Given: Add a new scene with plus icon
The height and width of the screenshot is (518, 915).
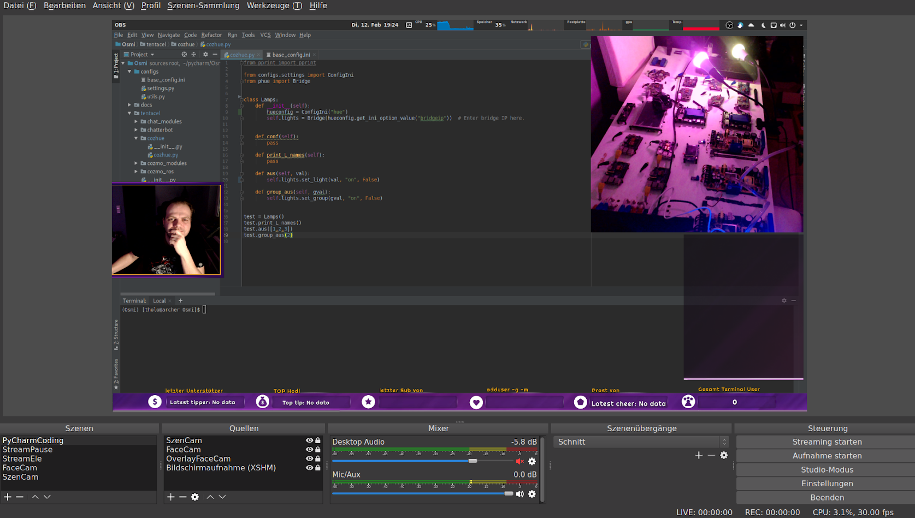Looking at the screenshot, I should (8, 497).
